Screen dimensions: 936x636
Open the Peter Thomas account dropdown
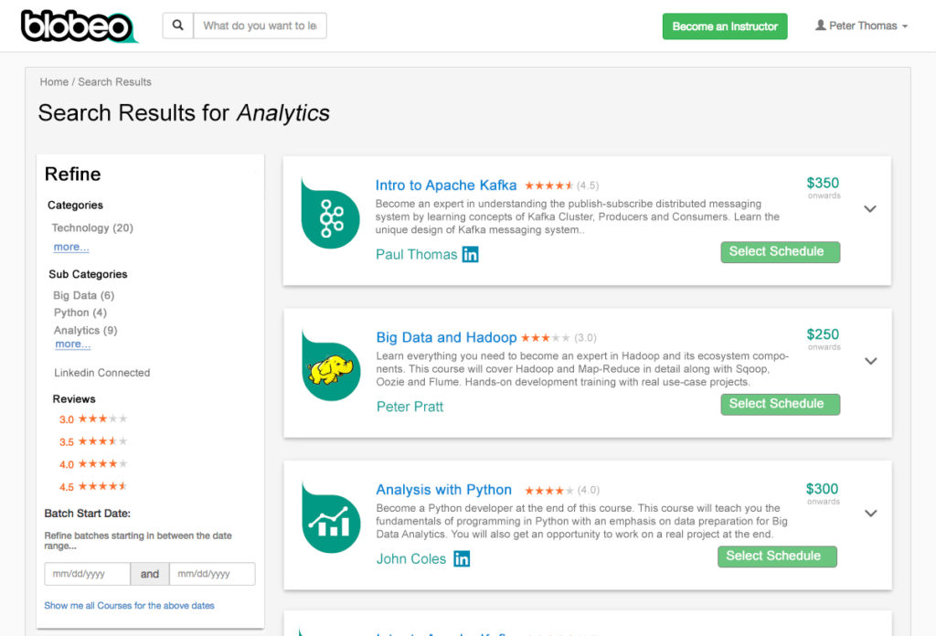coord(862,26)
